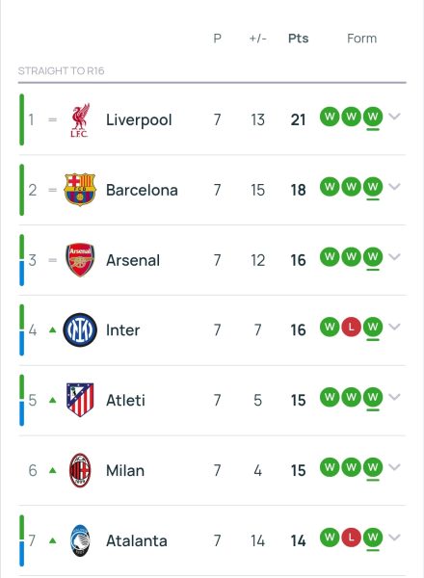Click the Arsenal club crest
Image resolution: width=424 pixels, height=578 pixels.
pyautogui.click(x=80, y=260)
